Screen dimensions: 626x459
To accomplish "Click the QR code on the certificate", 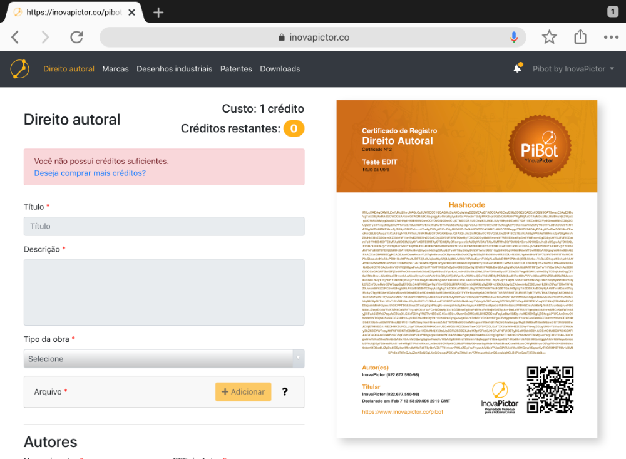I will click(550, 389).
